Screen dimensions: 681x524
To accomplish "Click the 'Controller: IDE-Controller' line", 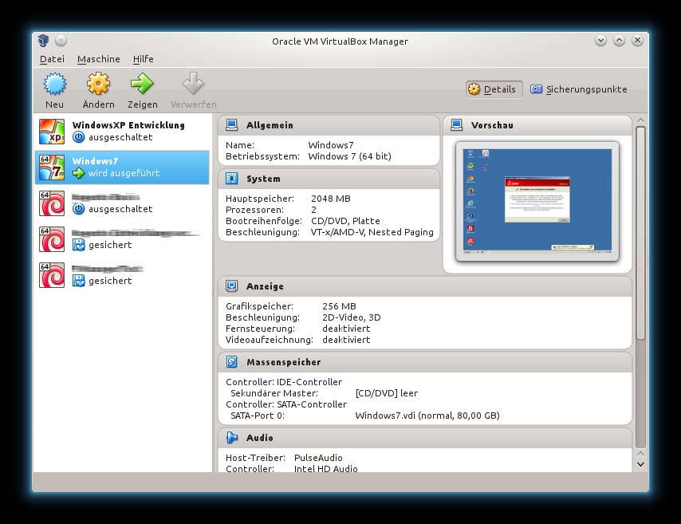I will click(x=284, y=382).
